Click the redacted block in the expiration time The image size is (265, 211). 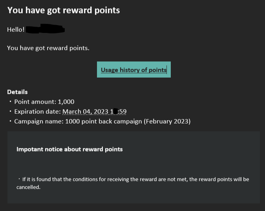[115, 111]
